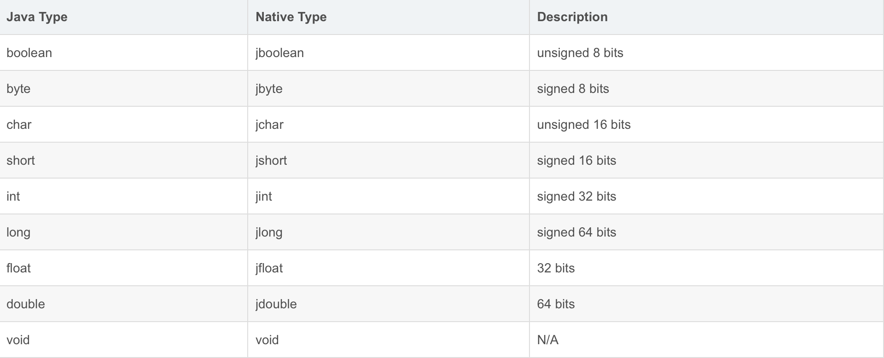Select the boolean Java type cell
Viewport: 884px width, 358px height.
(x=29, y=53)
